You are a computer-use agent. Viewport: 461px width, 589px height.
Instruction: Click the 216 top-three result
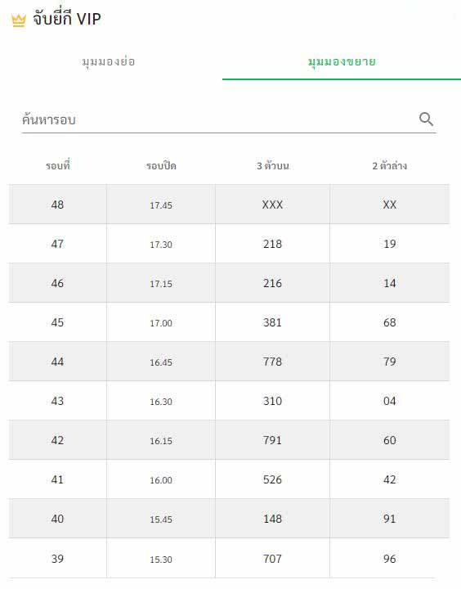272,283
